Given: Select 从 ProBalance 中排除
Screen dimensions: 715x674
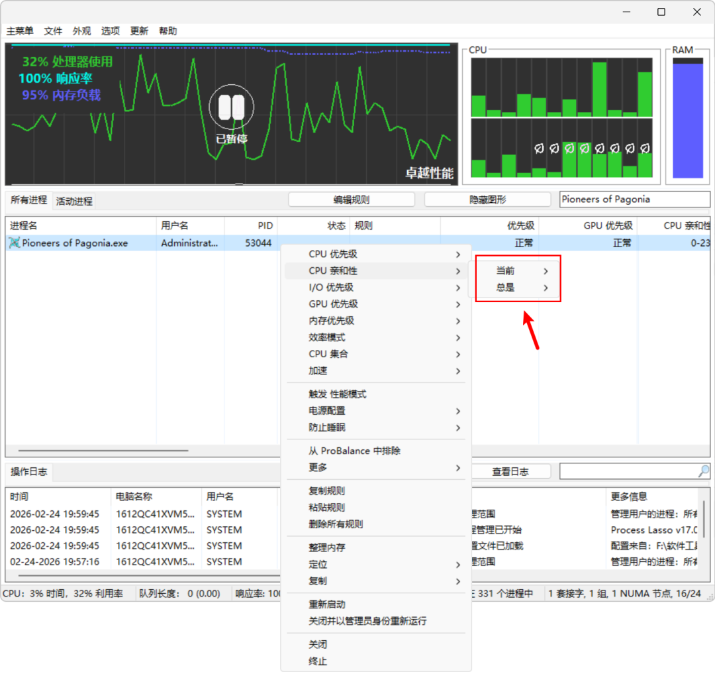Looking at the screenshot, I should [x=376, y=451].
